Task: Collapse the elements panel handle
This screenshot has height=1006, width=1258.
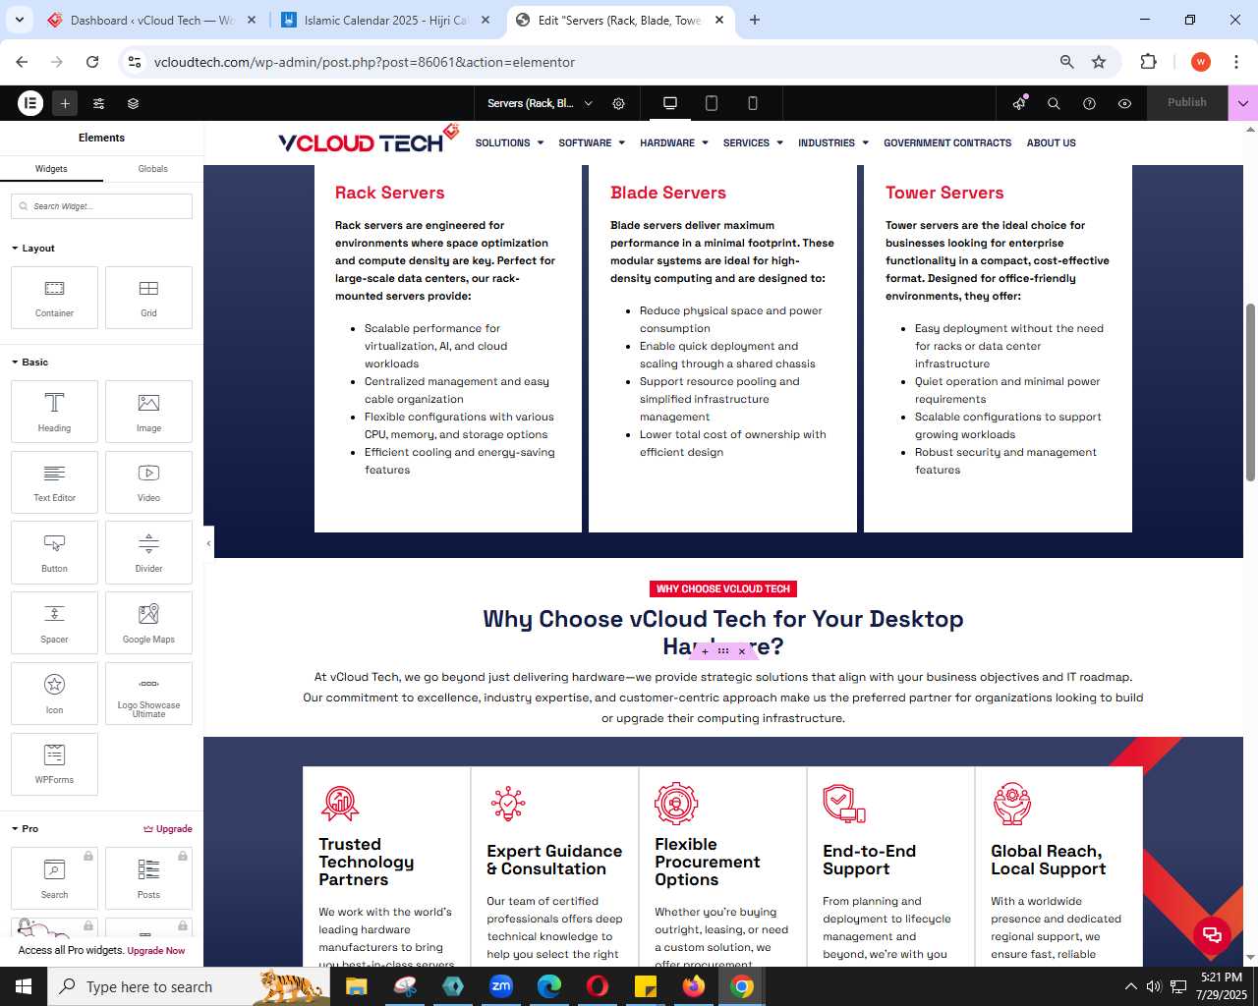Action: pyautogui.click(x=208, y=543)
